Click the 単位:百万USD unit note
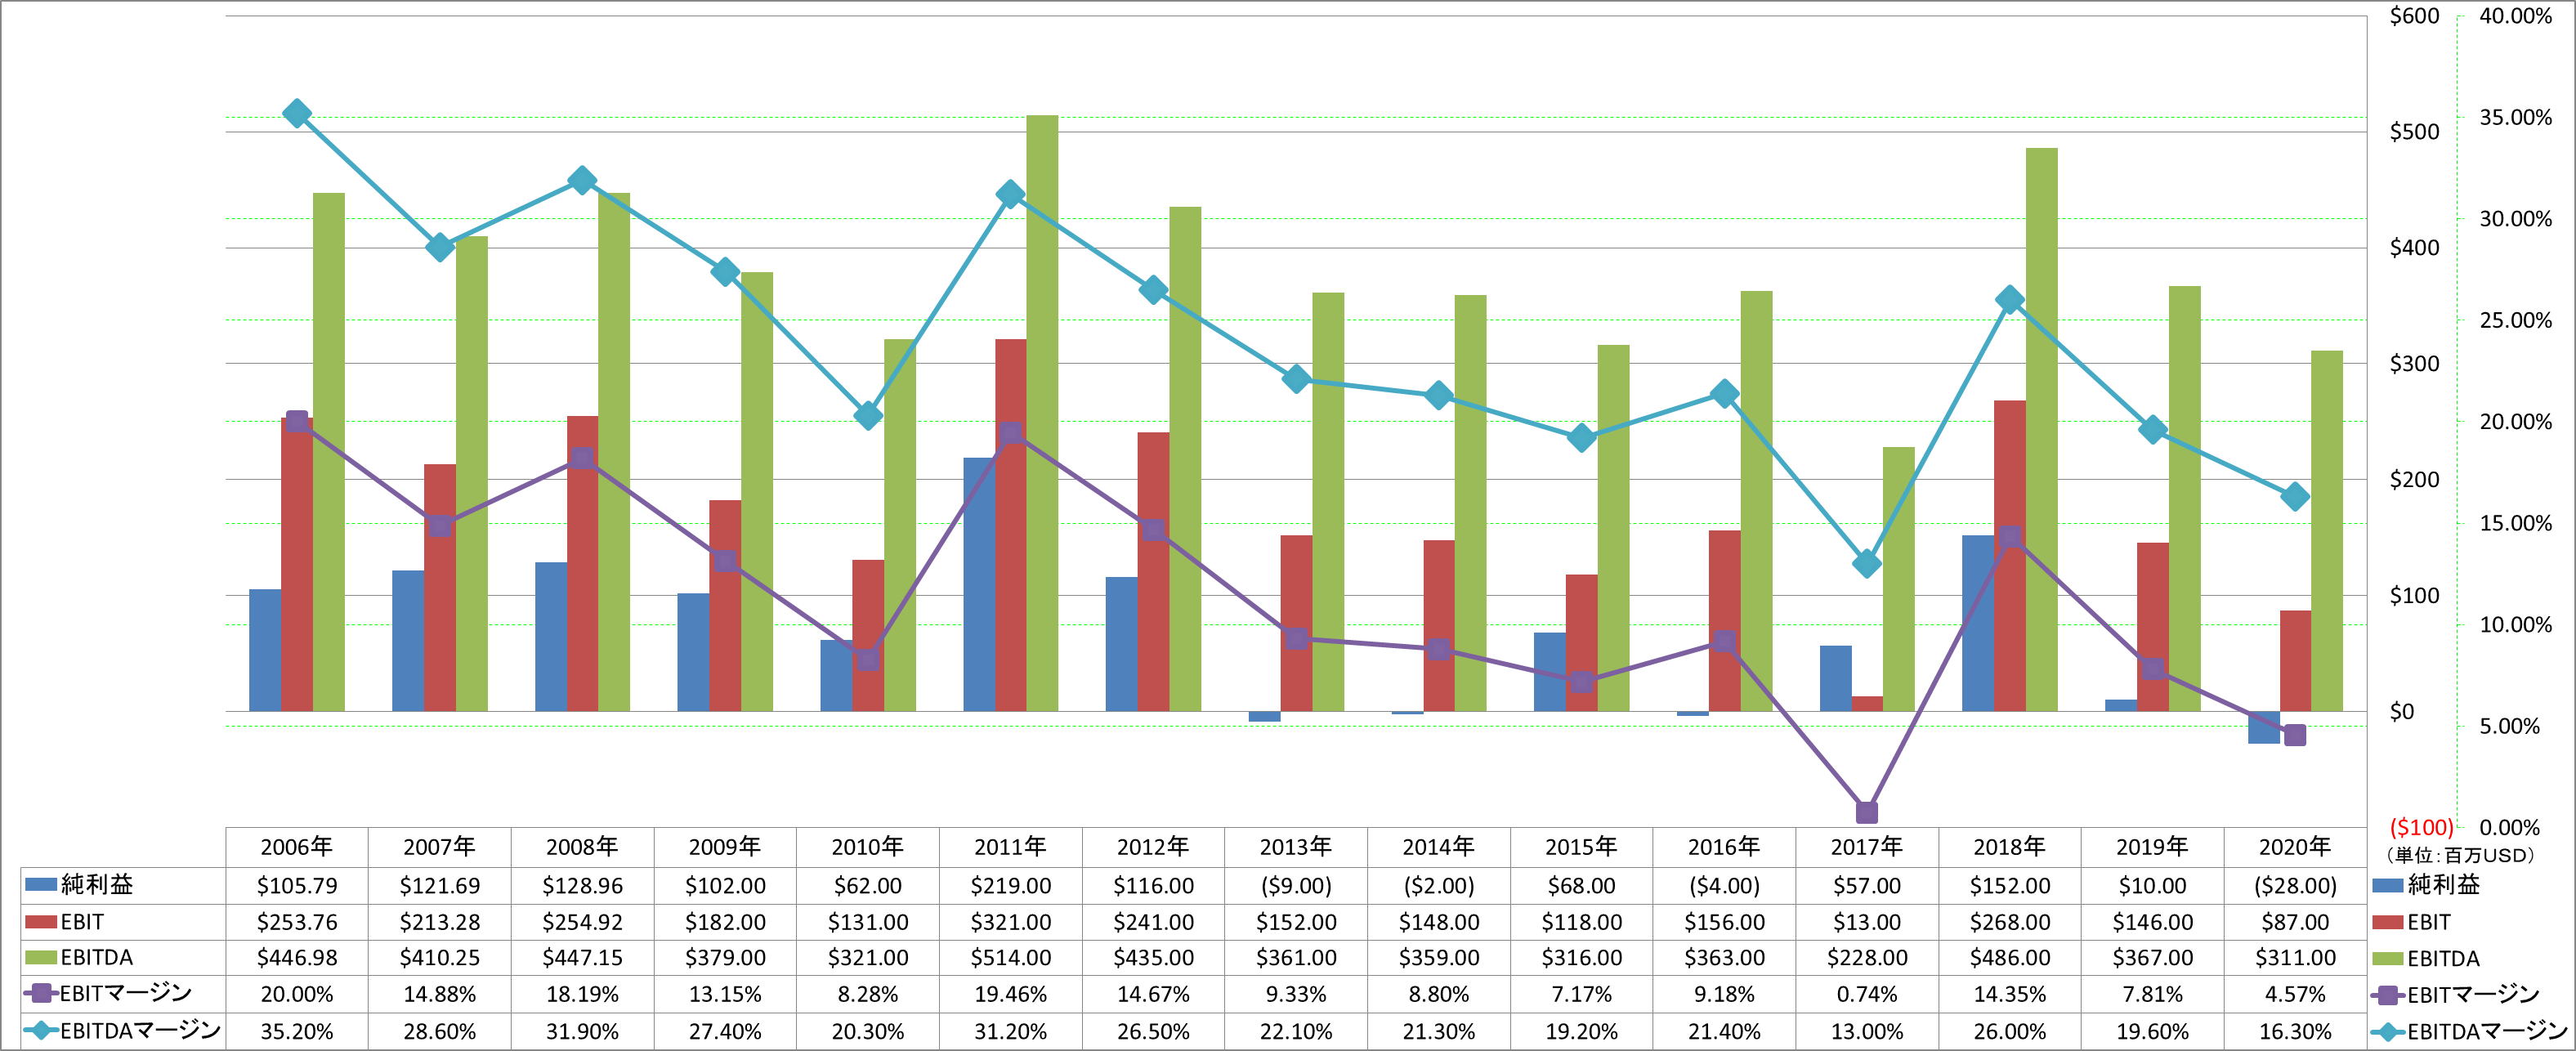The height and width of the screenshot is (1051, 2576). [x=2462, y=855]
